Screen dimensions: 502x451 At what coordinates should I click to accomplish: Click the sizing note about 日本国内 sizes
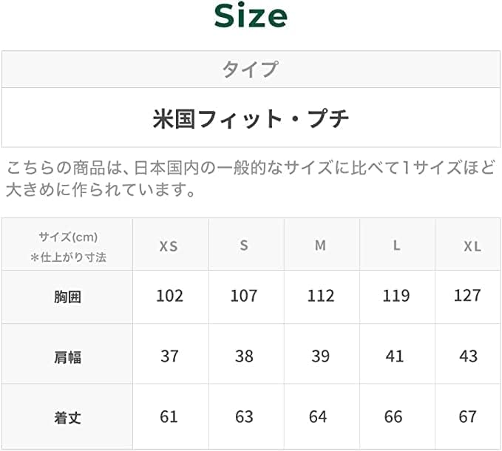[251, 178]
